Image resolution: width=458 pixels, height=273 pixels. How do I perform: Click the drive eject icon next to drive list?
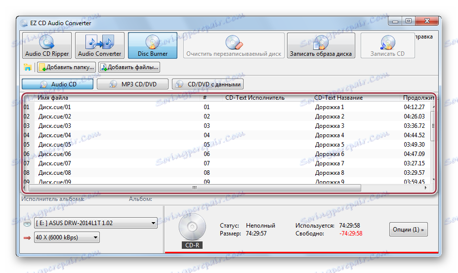[x=27, y=223]
